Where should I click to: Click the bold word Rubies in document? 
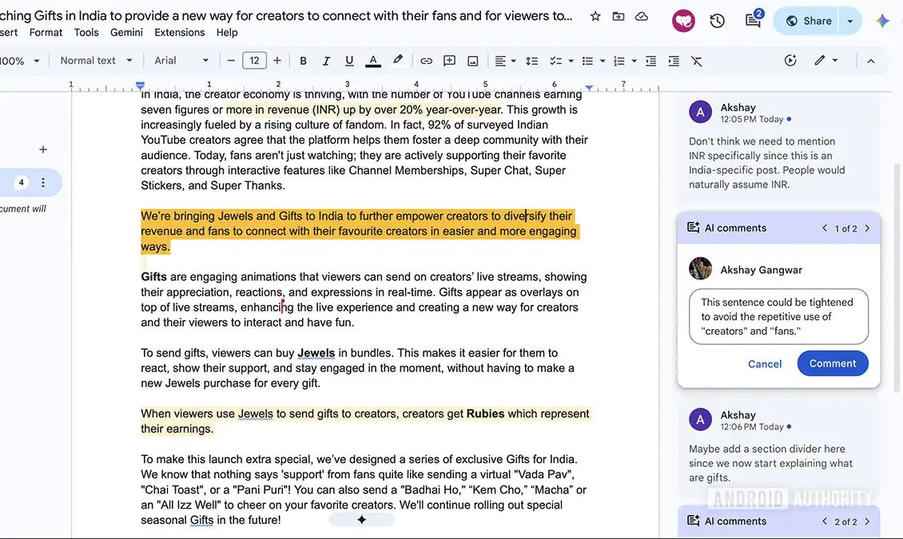486,414
